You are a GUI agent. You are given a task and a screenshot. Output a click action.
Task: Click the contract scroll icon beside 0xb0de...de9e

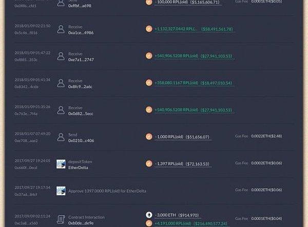click(x=61, y=219)
